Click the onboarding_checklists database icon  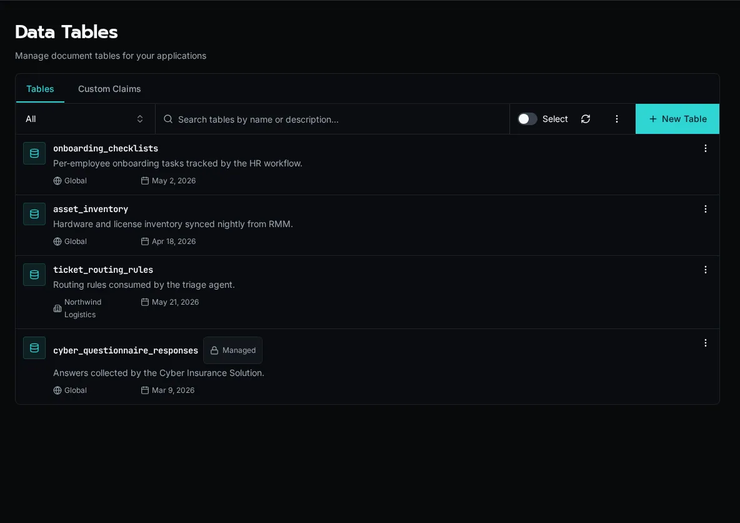click(x=34, y=153)
